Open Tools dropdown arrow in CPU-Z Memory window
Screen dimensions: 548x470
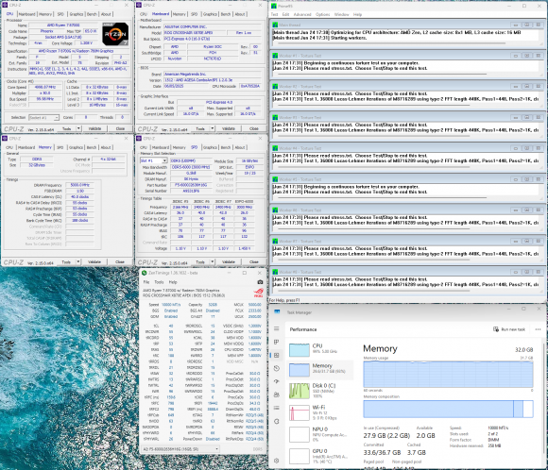point(78,261)
